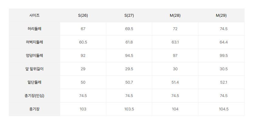Viewport: 258px width, 125px height.
Task: Select total length 103 cell
Action: coord(83,109)
